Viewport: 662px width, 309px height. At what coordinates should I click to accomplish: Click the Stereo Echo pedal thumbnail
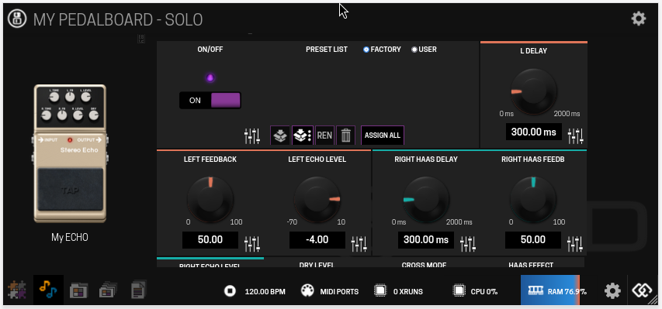click(x=70, y=153)
